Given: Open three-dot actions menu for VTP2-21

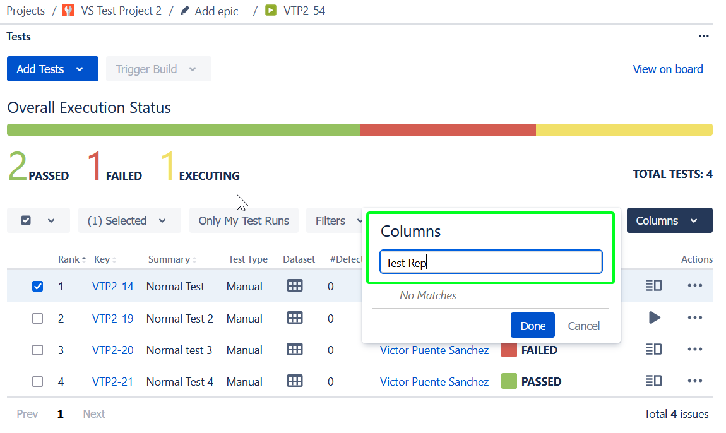Looking at the screenshot, I should point(694,381).
